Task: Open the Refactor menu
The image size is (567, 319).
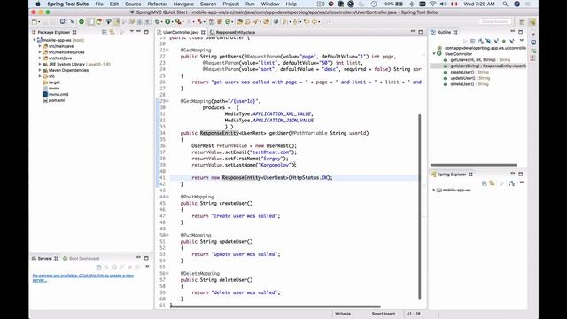Action: tap(158, 4)
